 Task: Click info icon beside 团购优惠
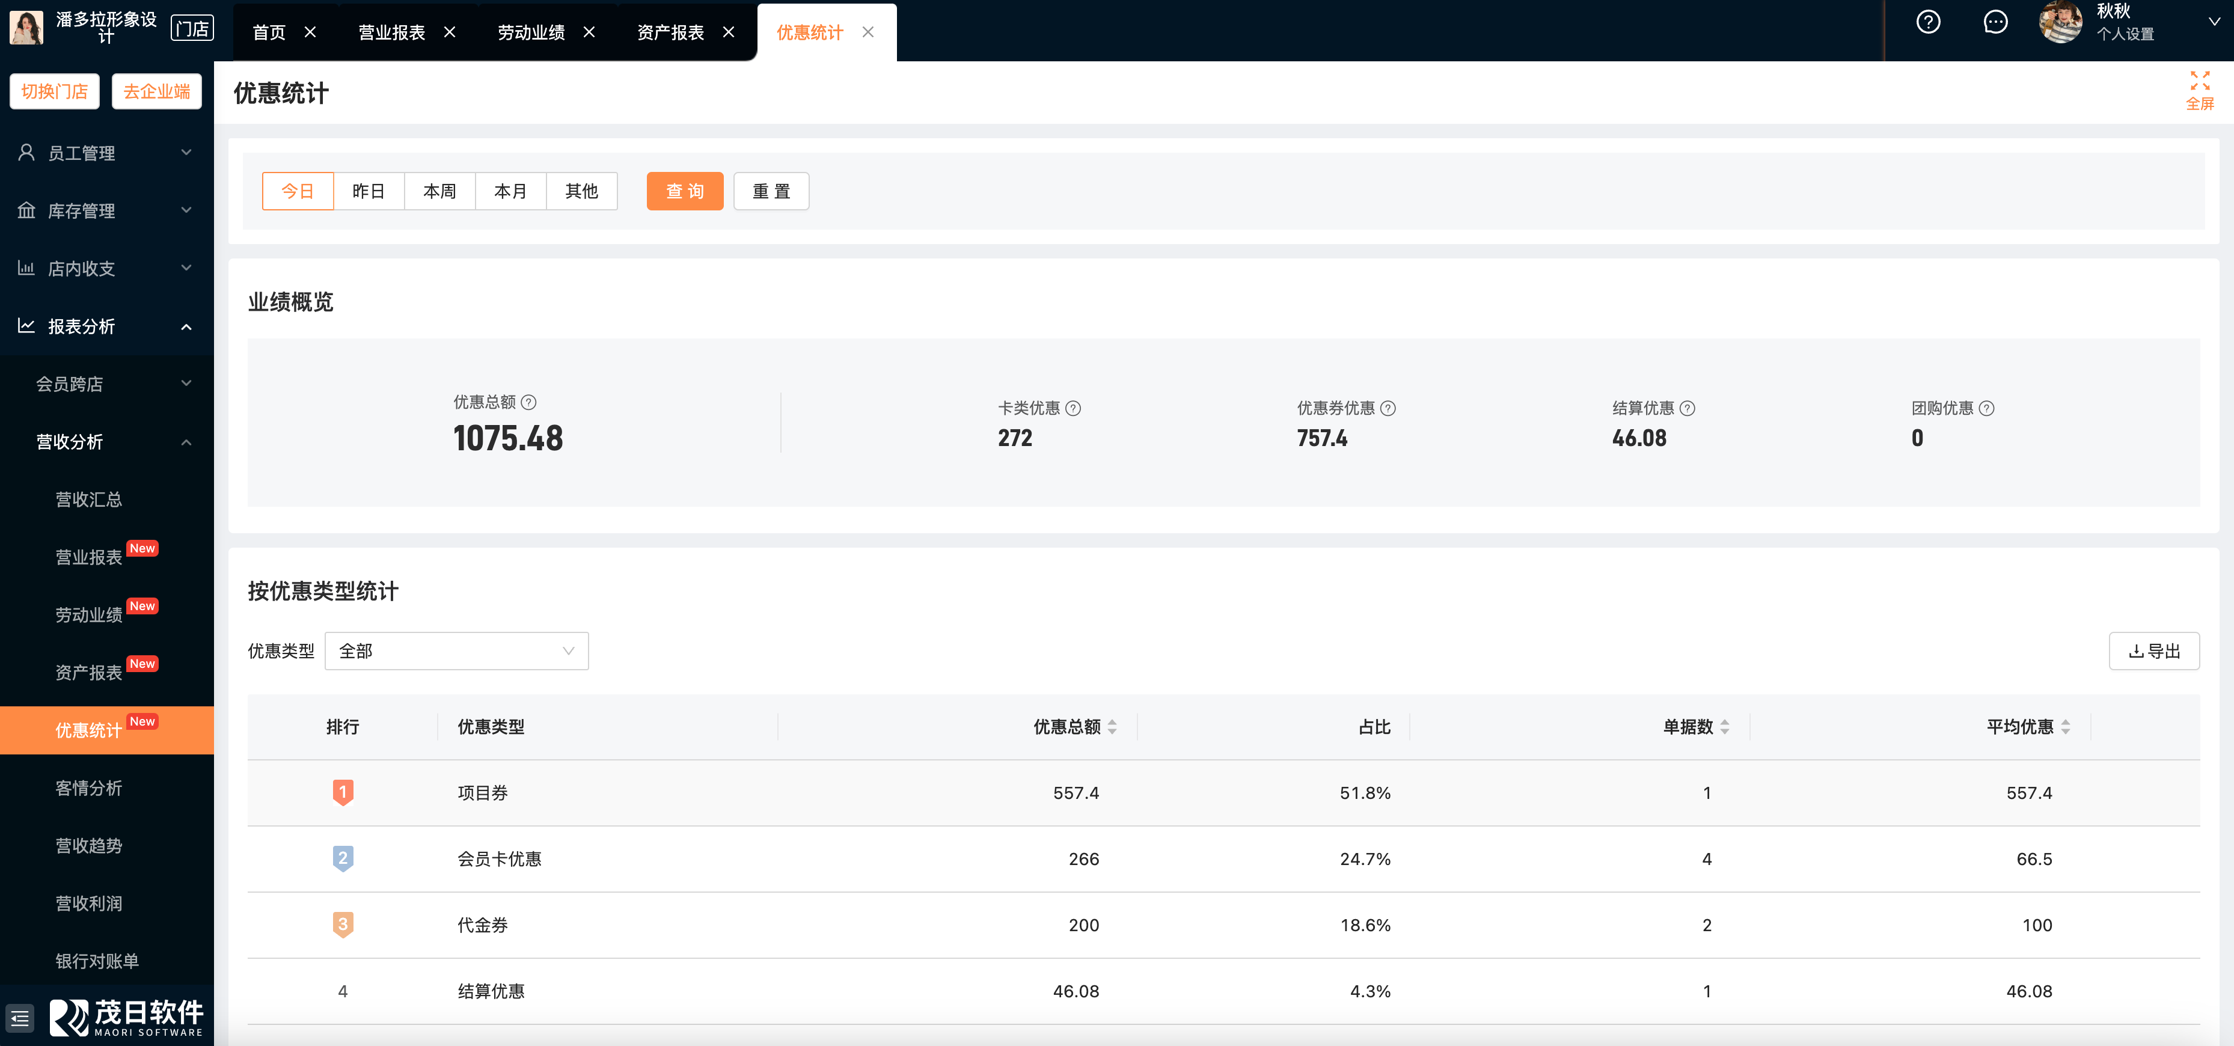(x=1986, y=409)
